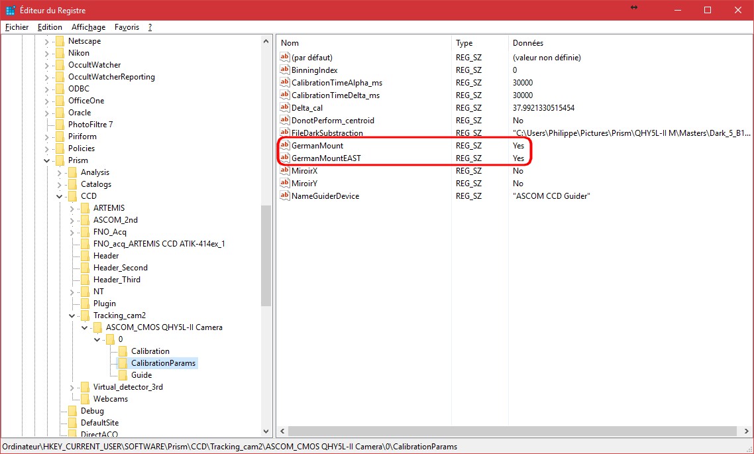Open the Fichier menu

point(17,27)
